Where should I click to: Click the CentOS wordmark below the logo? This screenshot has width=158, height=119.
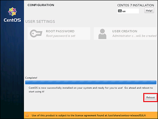pyautogui.click(x=12, y=20)
